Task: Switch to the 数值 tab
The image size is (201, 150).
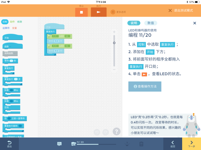Action: point(150,23)
